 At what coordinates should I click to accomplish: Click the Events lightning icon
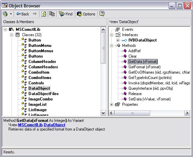118,29
